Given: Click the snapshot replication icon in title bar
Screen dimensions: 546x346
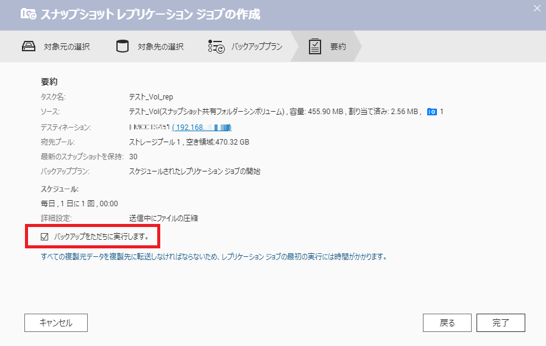Looking at the screenshot, I should [28, 15].
